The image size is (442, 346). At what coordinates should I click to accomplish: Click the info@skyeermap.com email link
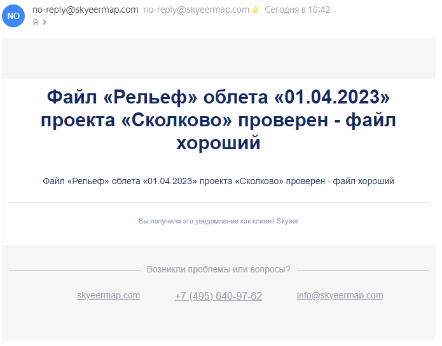pos(340,296)
